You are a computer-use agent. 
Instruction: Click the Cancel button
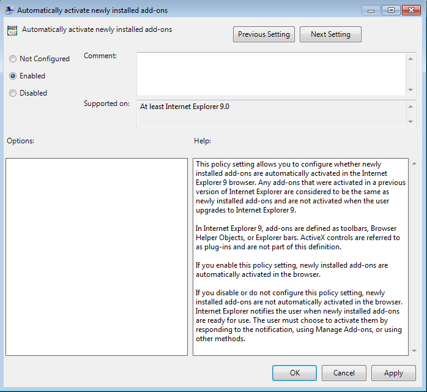(x=344, y=373)
